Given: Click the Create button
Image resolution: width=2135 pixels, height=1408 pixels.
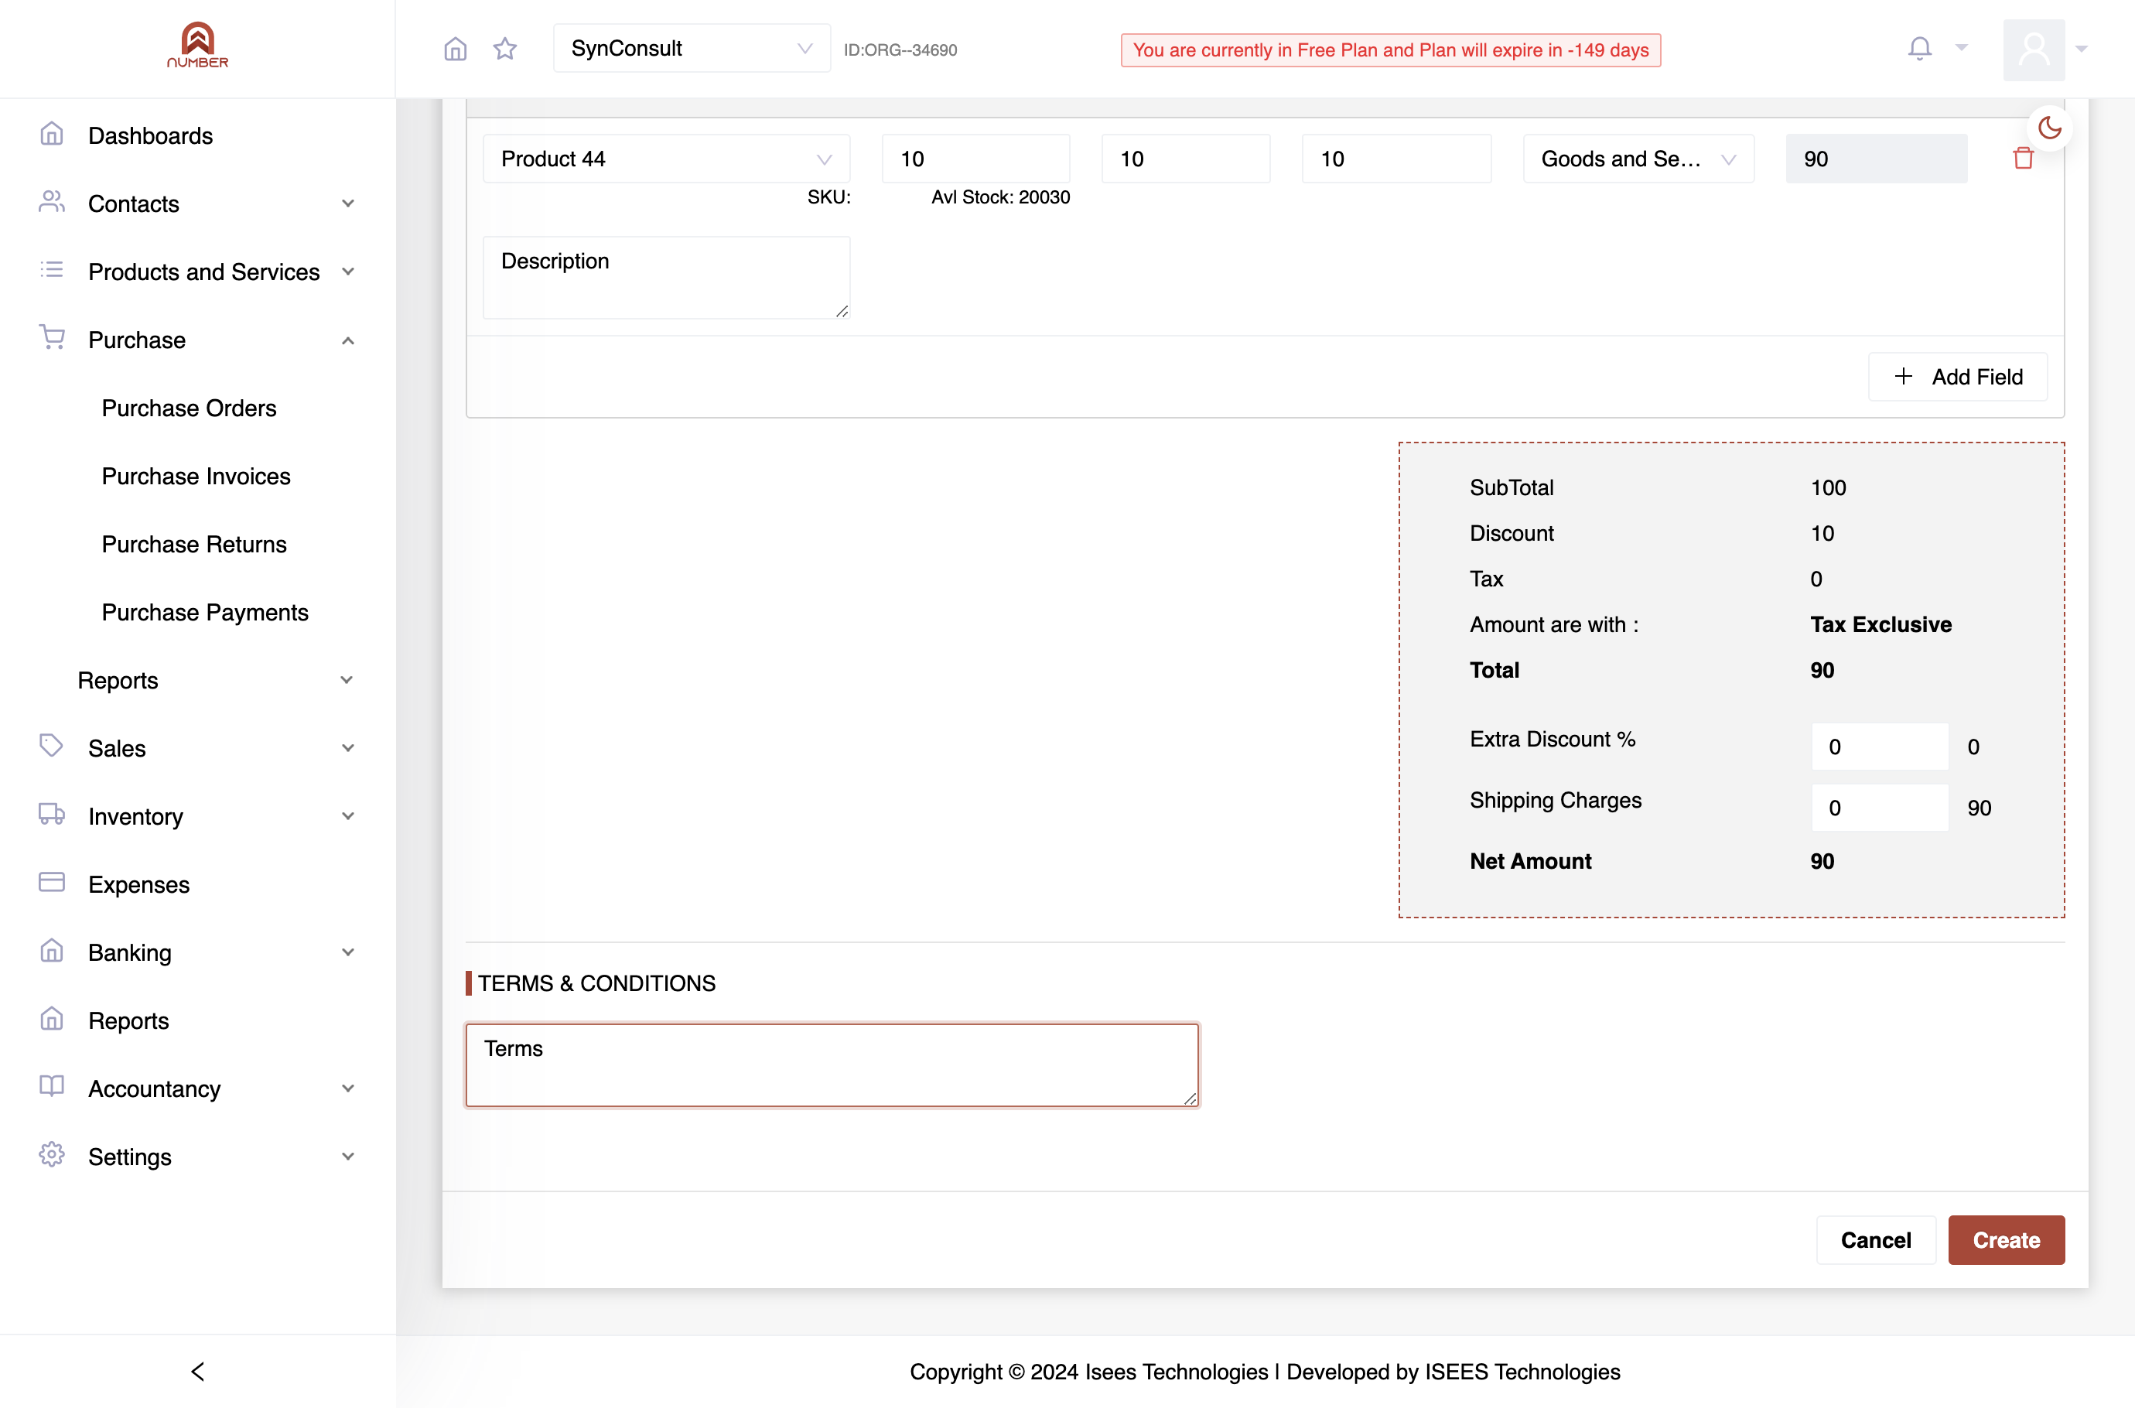Looking at the screenshot, I should click(x=2007, y=1240).
